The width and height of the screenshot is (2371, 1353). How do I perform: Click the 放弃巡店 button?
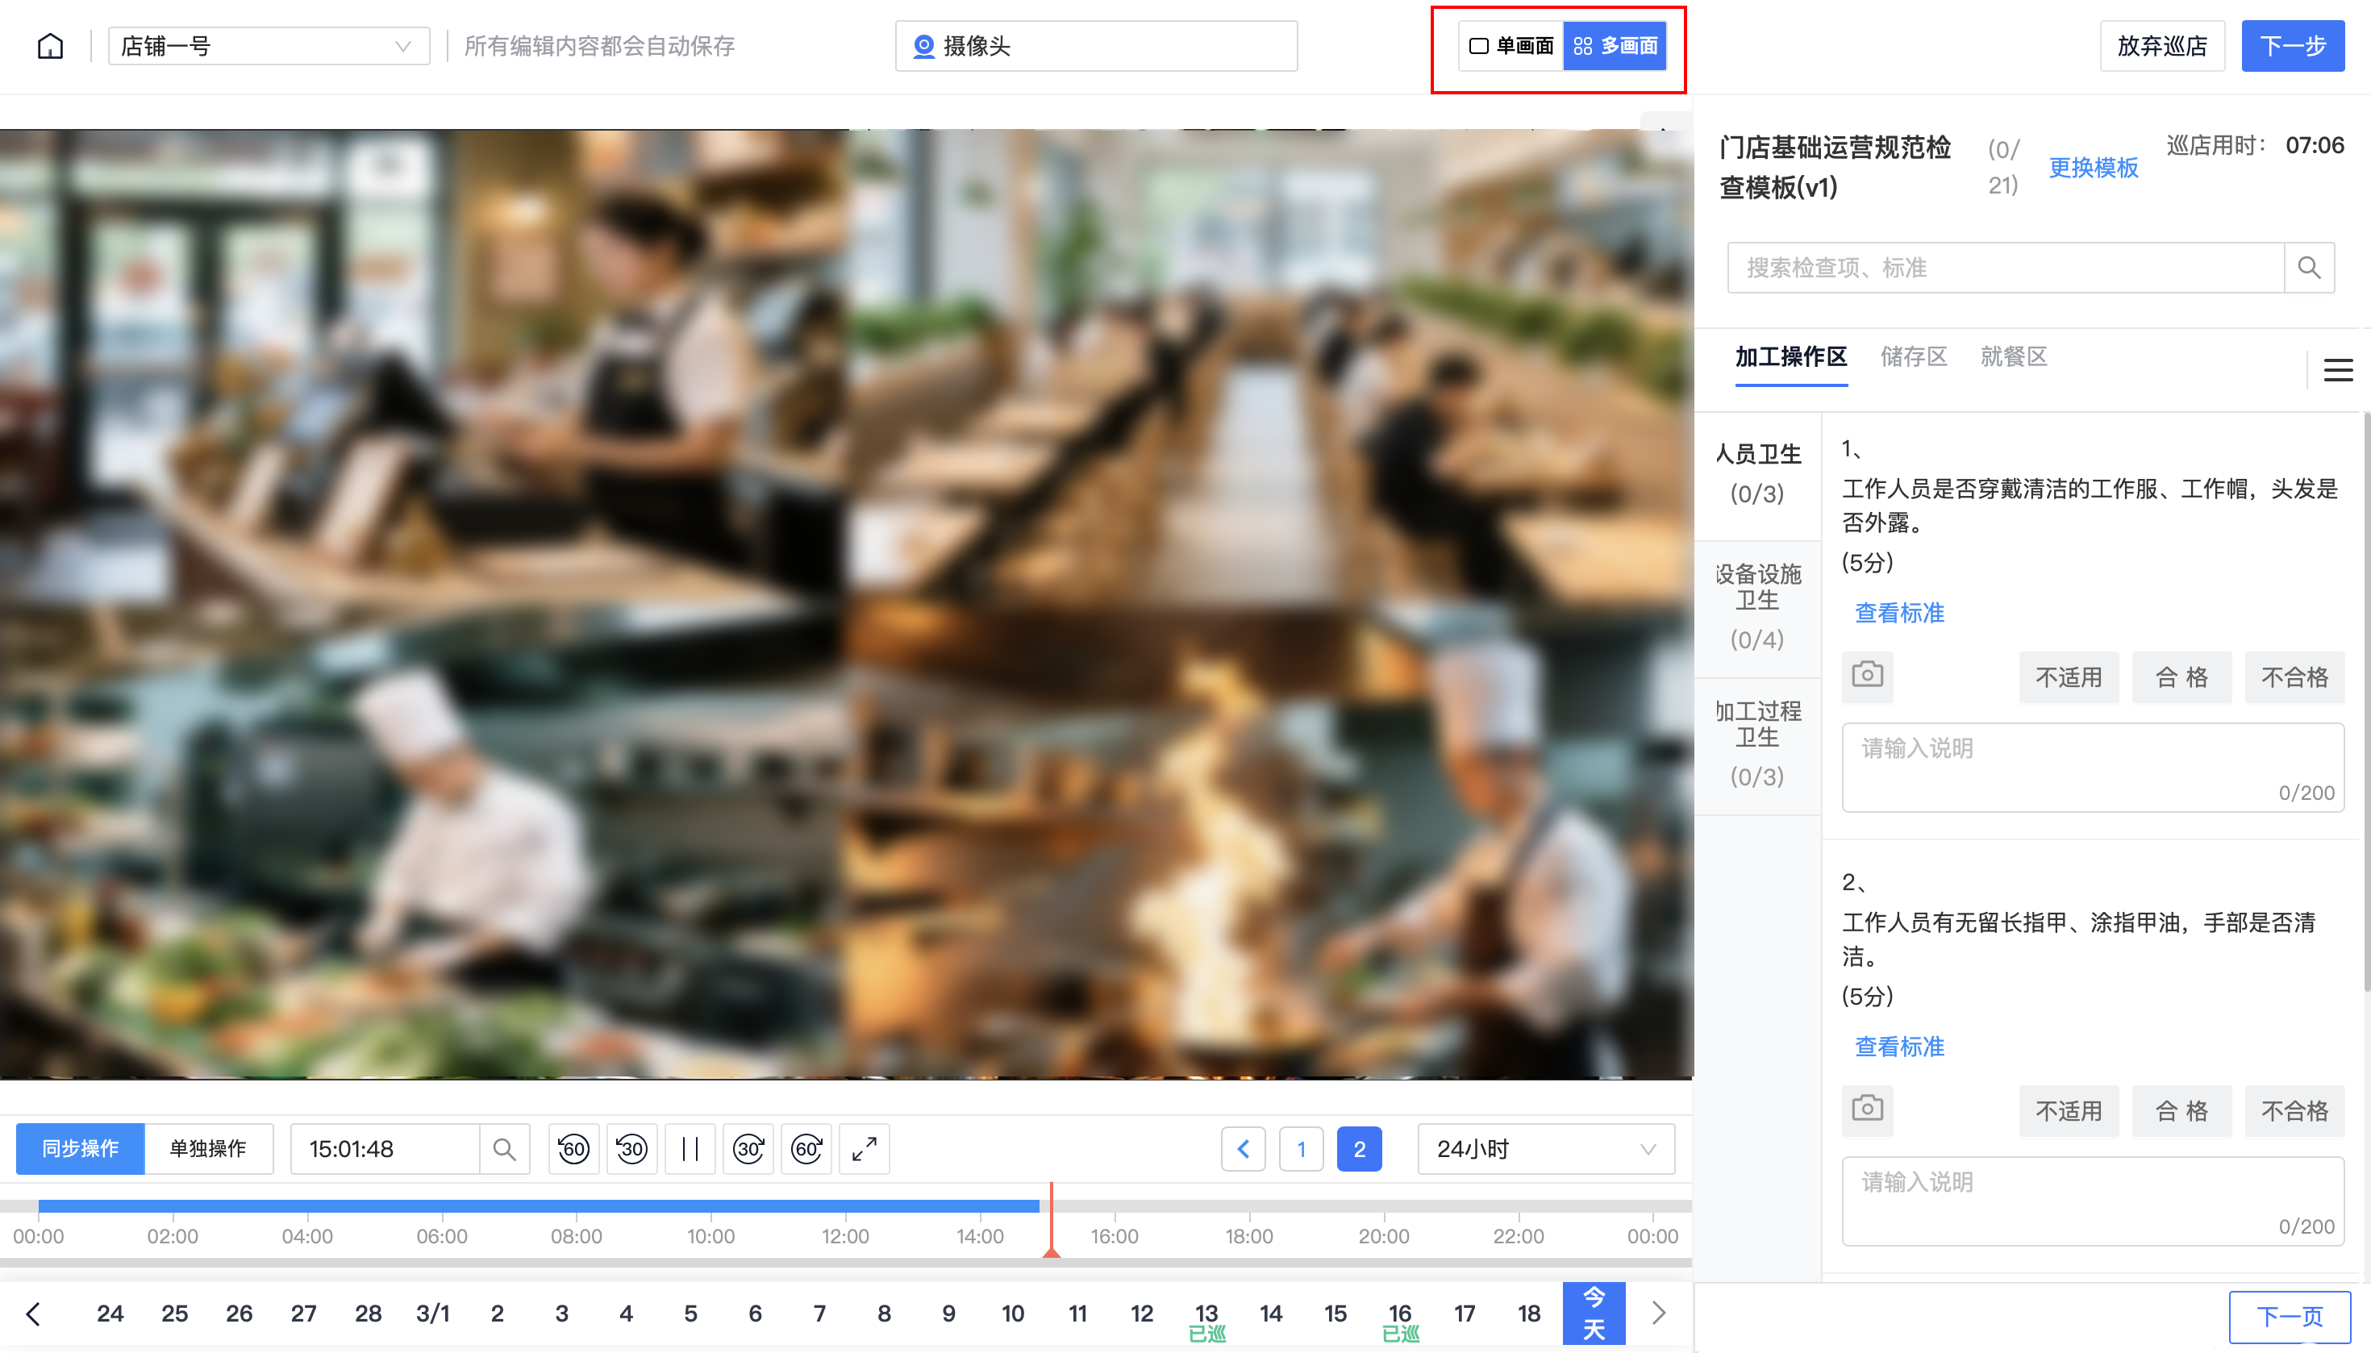[x=2161, y=45]
